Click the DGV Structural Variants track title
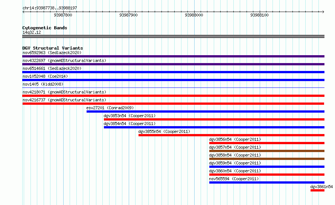This screenshot has width=335, height=205. click(53, 48)
